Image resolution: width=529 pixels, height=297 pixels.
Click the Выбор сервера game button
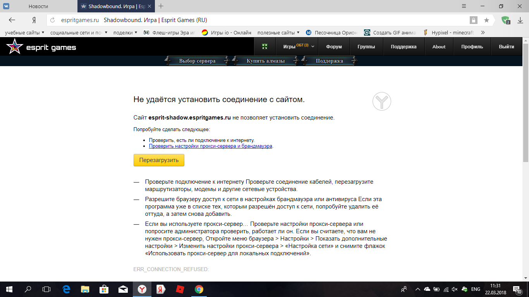click(x=197, y=61)
